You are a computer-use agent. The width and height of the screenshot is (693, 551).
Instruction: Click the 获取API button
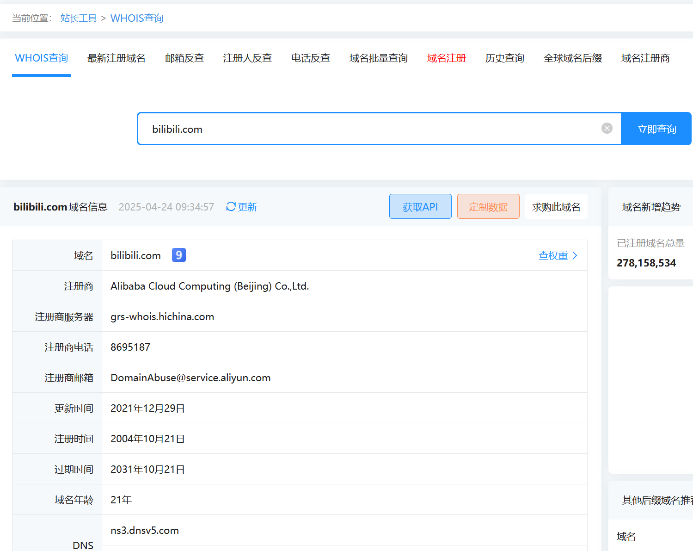[420, 206]
